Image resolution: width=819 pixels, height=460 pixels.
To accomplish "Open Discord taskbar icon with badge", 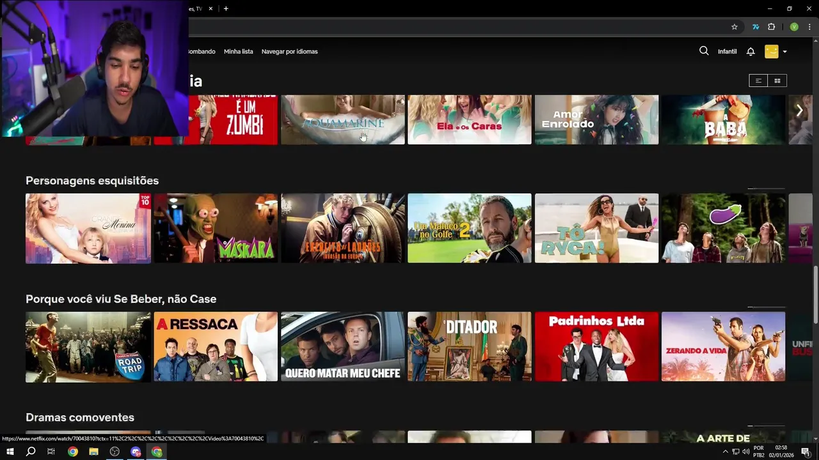I will [x=136, y=452].
